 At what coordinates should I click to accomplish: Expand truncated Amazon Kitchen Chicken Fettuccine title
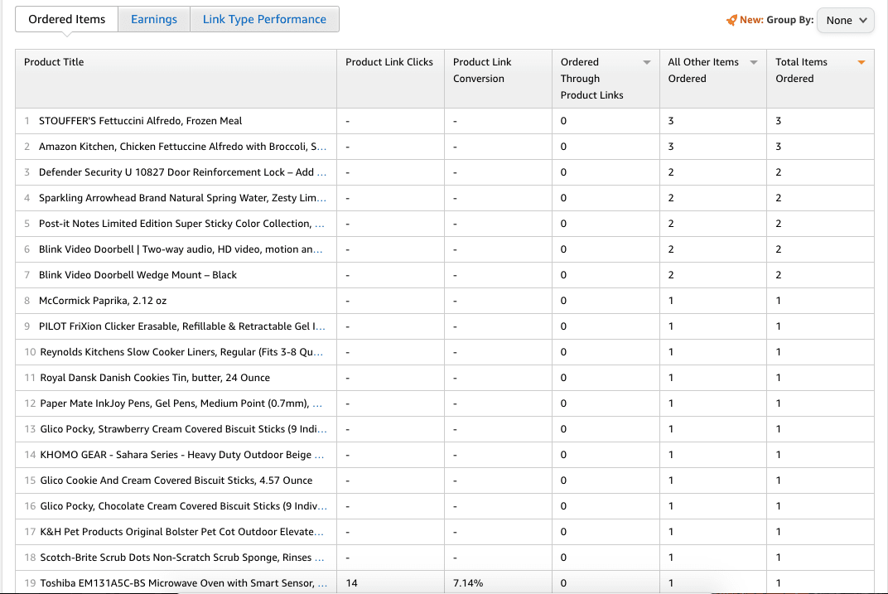tap(322, 147)
